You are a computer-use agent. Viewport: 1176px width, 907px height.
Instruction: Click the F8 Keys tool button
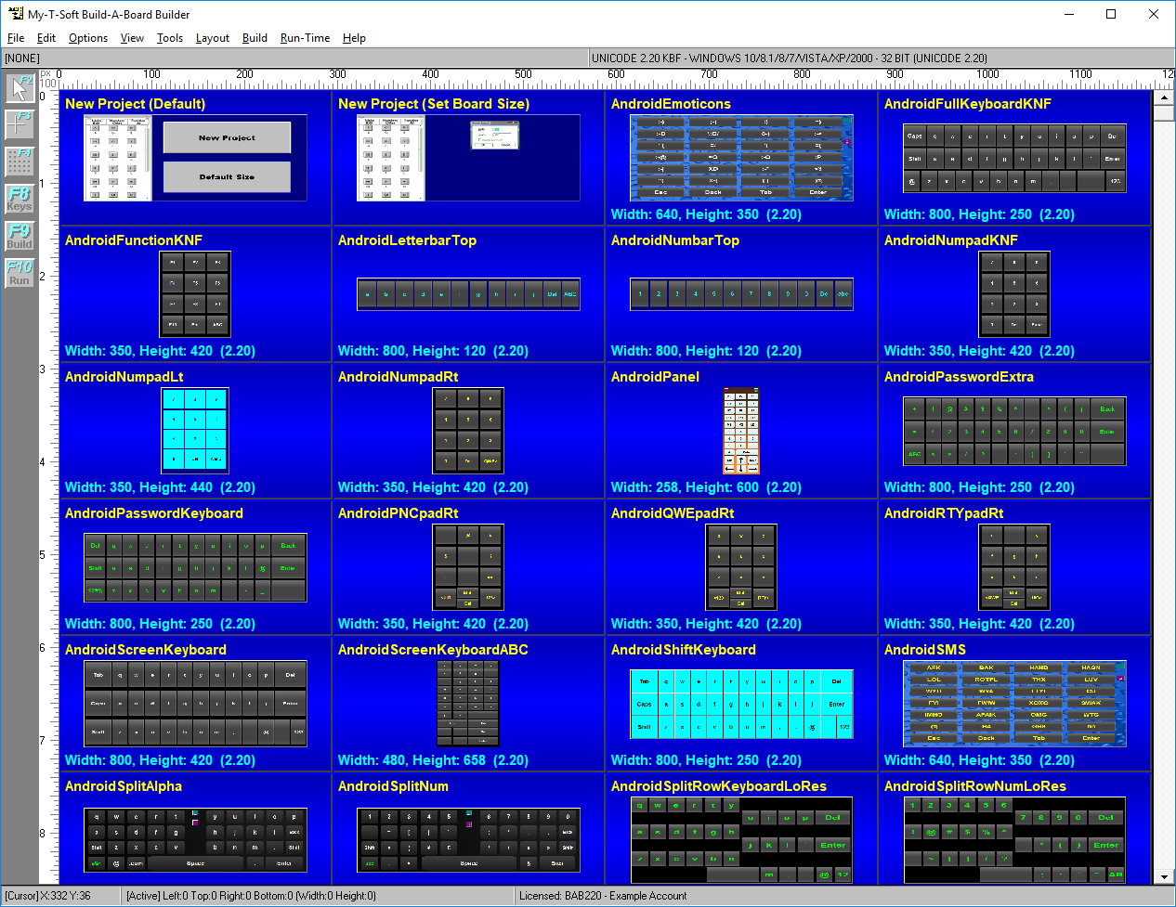pos(20,199)
